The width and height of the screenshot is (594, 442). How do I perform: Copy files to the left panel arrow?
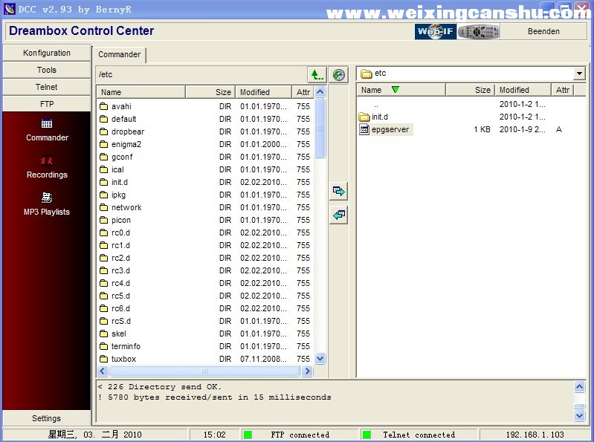339,215
